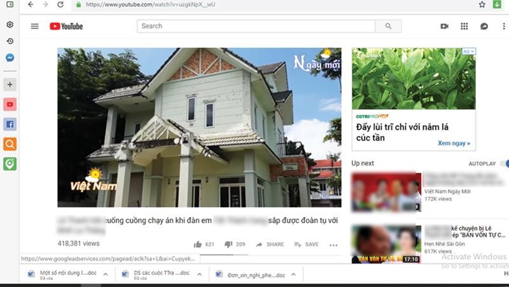Add a new sidebar shortcut with plus

pos(10,84)
